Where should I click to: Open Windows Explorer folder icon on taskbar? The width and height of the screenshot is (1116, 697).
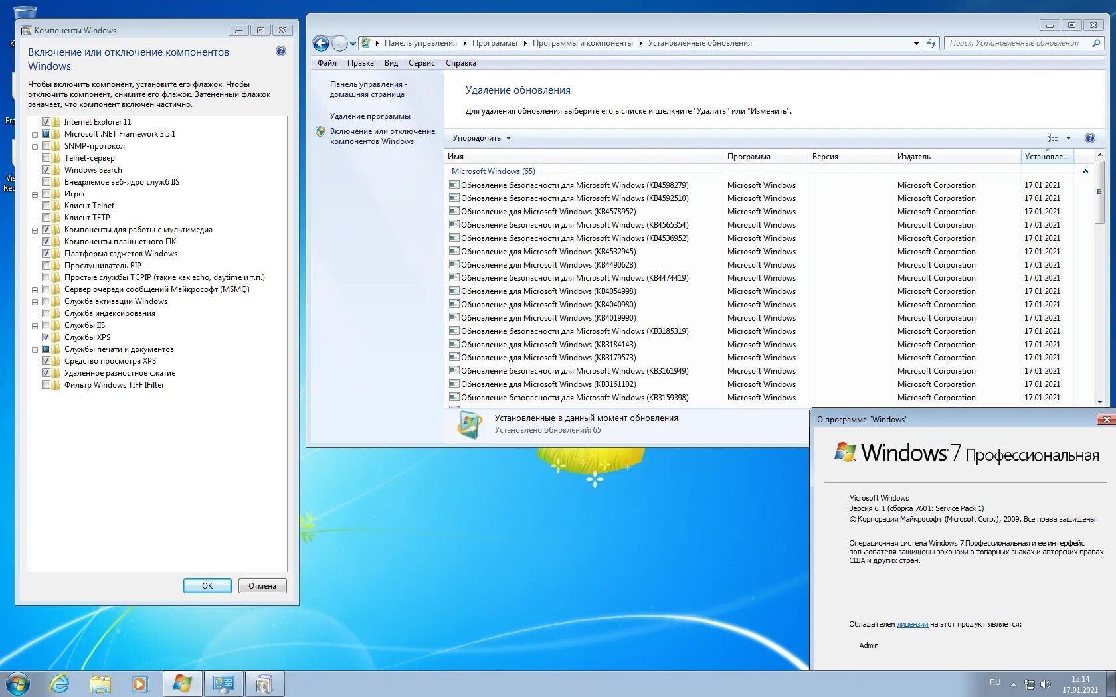pyautogui.click(x=100, y=684)
